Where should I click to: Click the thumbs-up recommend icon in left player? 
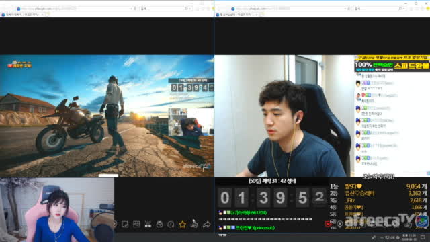tap(194, 225)
